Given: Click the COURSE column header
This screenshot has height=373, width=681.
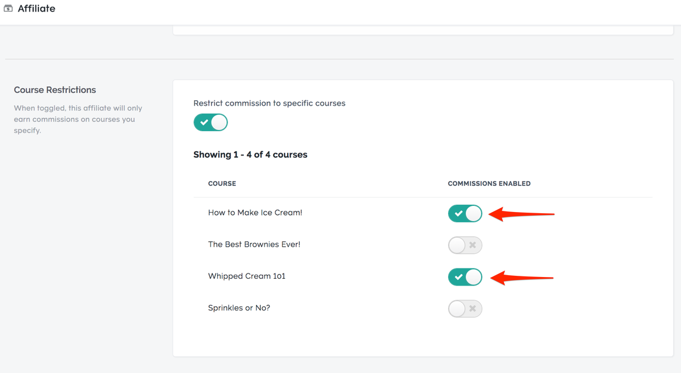Looking at the screenshot, I should coord(222,183).
